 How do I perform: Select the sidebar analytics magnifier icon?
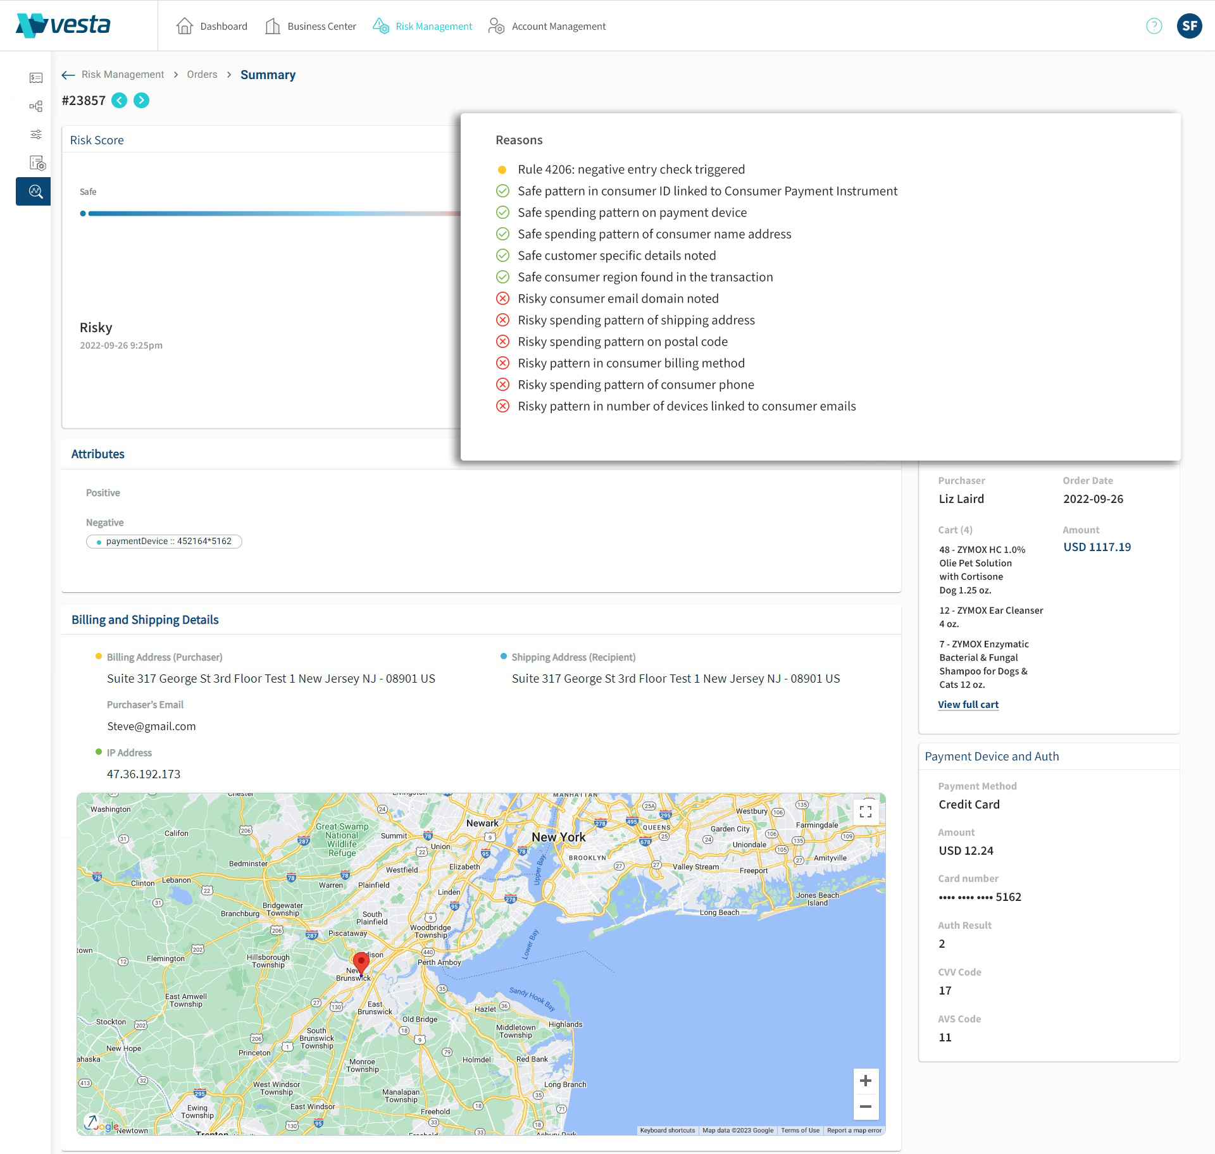(x=35, y=191)
